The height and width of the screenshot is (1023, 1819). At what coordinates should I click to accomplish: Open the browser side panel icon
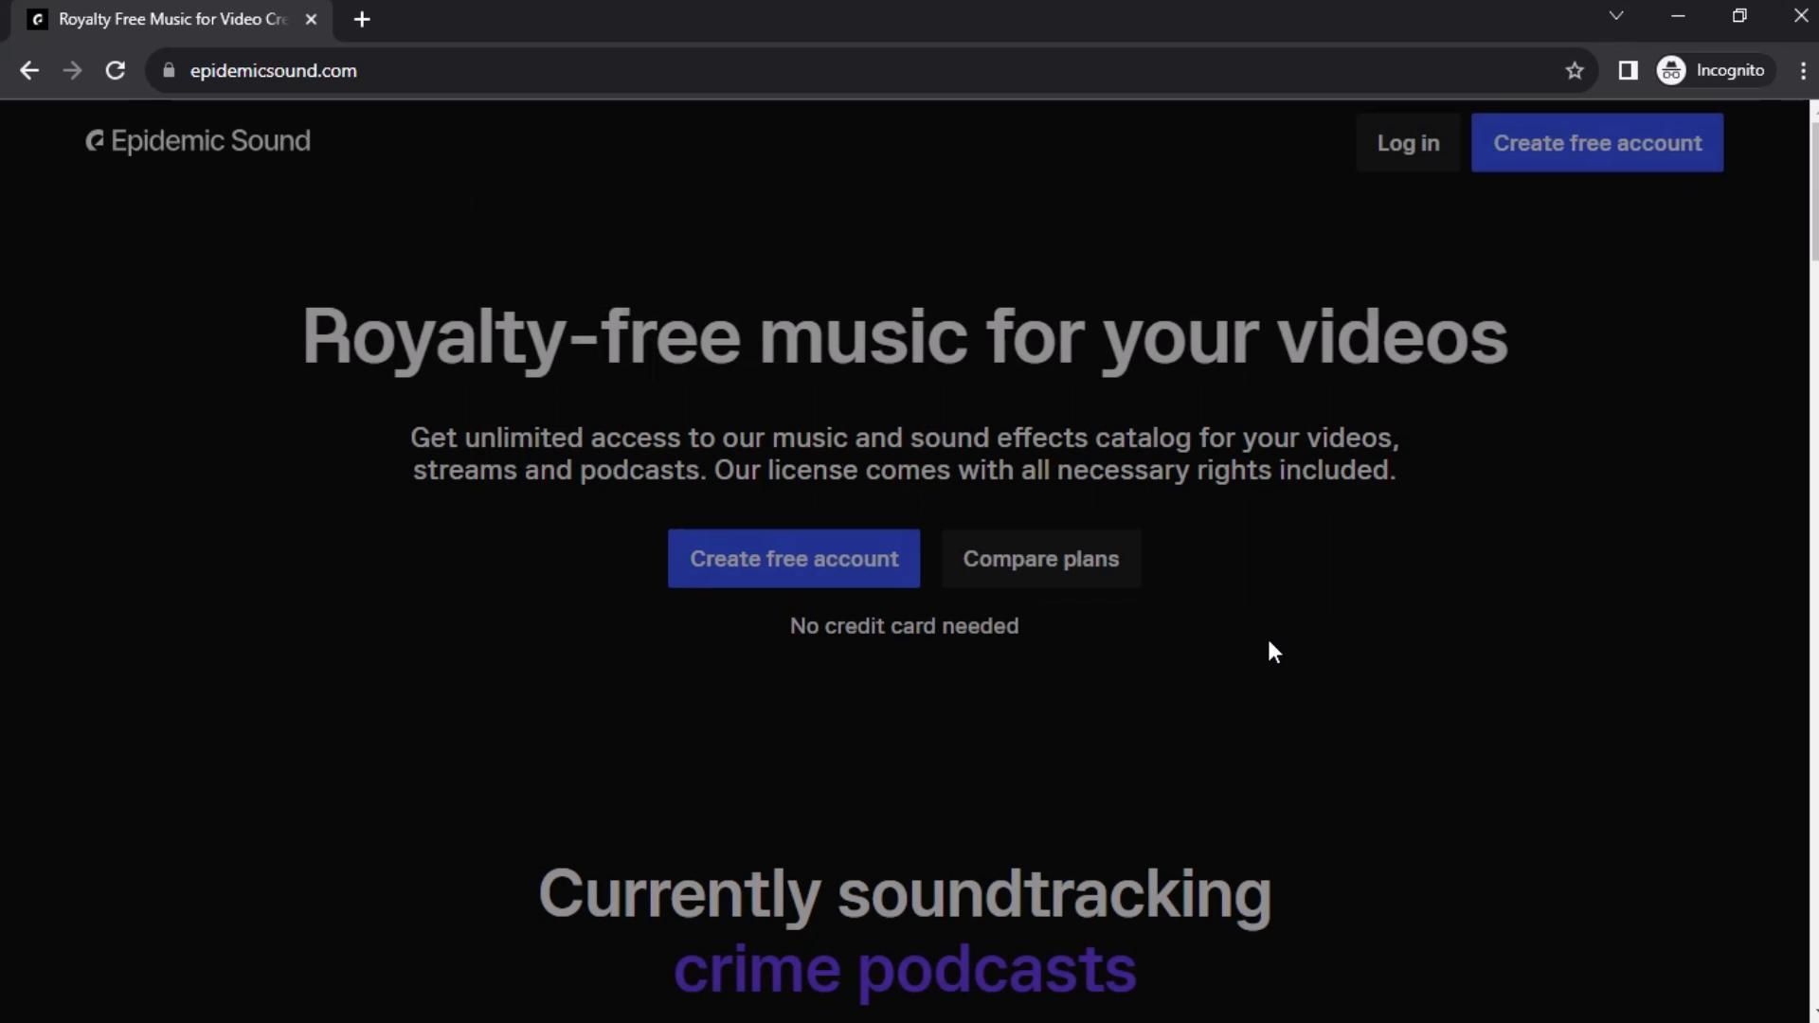(1628, 71)
